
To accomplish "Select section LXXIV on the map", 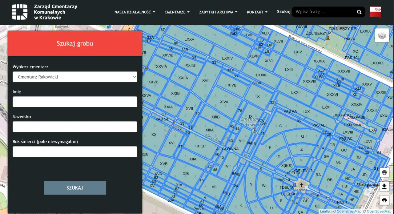I will pos(227,58).
